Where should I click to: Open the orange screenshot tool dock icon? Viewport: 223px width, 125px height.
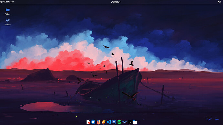tap(103, 122)
